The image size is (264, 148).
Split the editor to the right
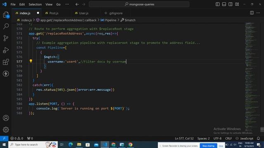coord(252,13)
